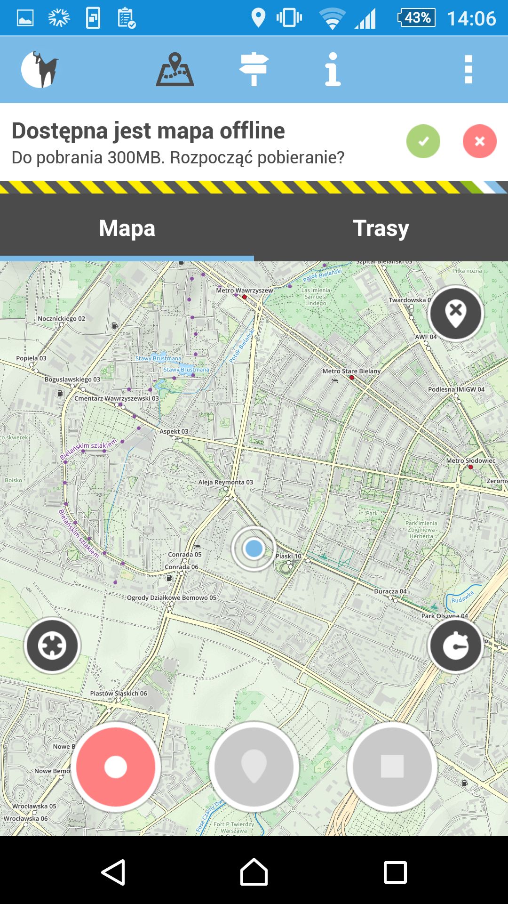The width and height of the screenshot is (508, 904).
Task: Accept the offline map download
Action: (423, 141)
